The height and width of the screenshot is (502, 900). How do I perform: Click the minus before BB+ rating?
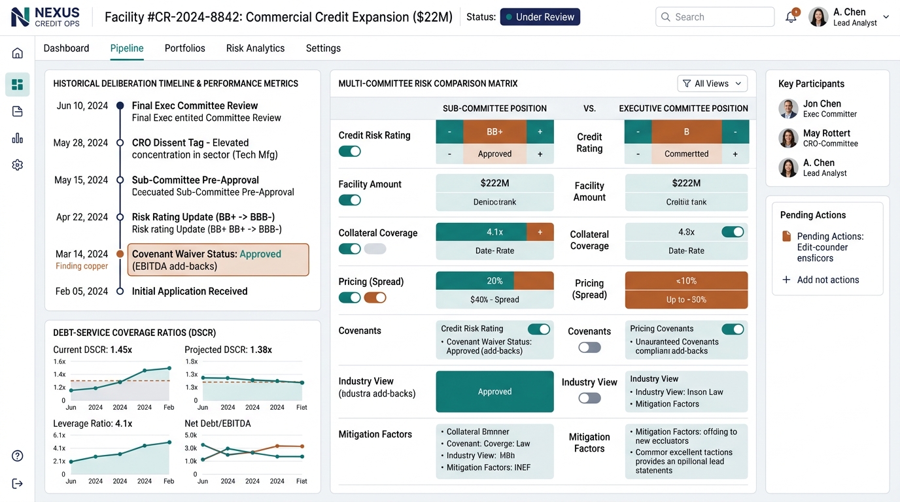(x=449, y=131)
